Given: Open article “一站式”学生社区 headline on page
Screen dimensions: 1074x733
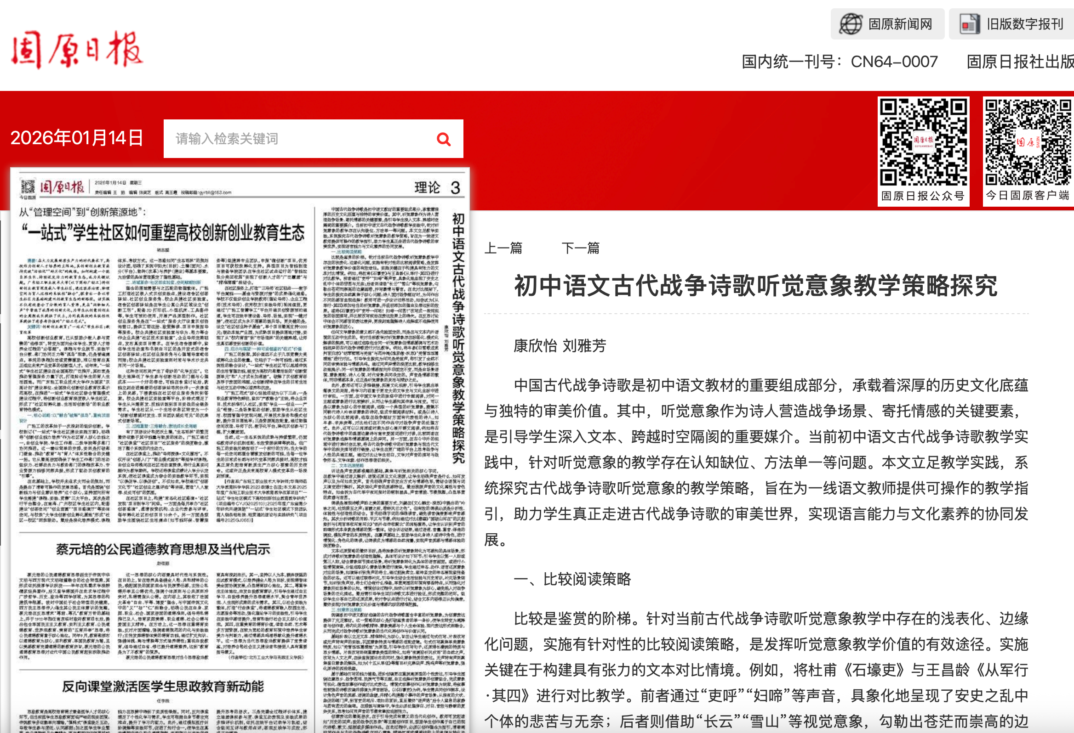Looking at the screenshot, I should point(163,232).
